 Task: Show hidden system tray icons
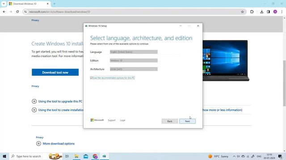tap(234, 156)
